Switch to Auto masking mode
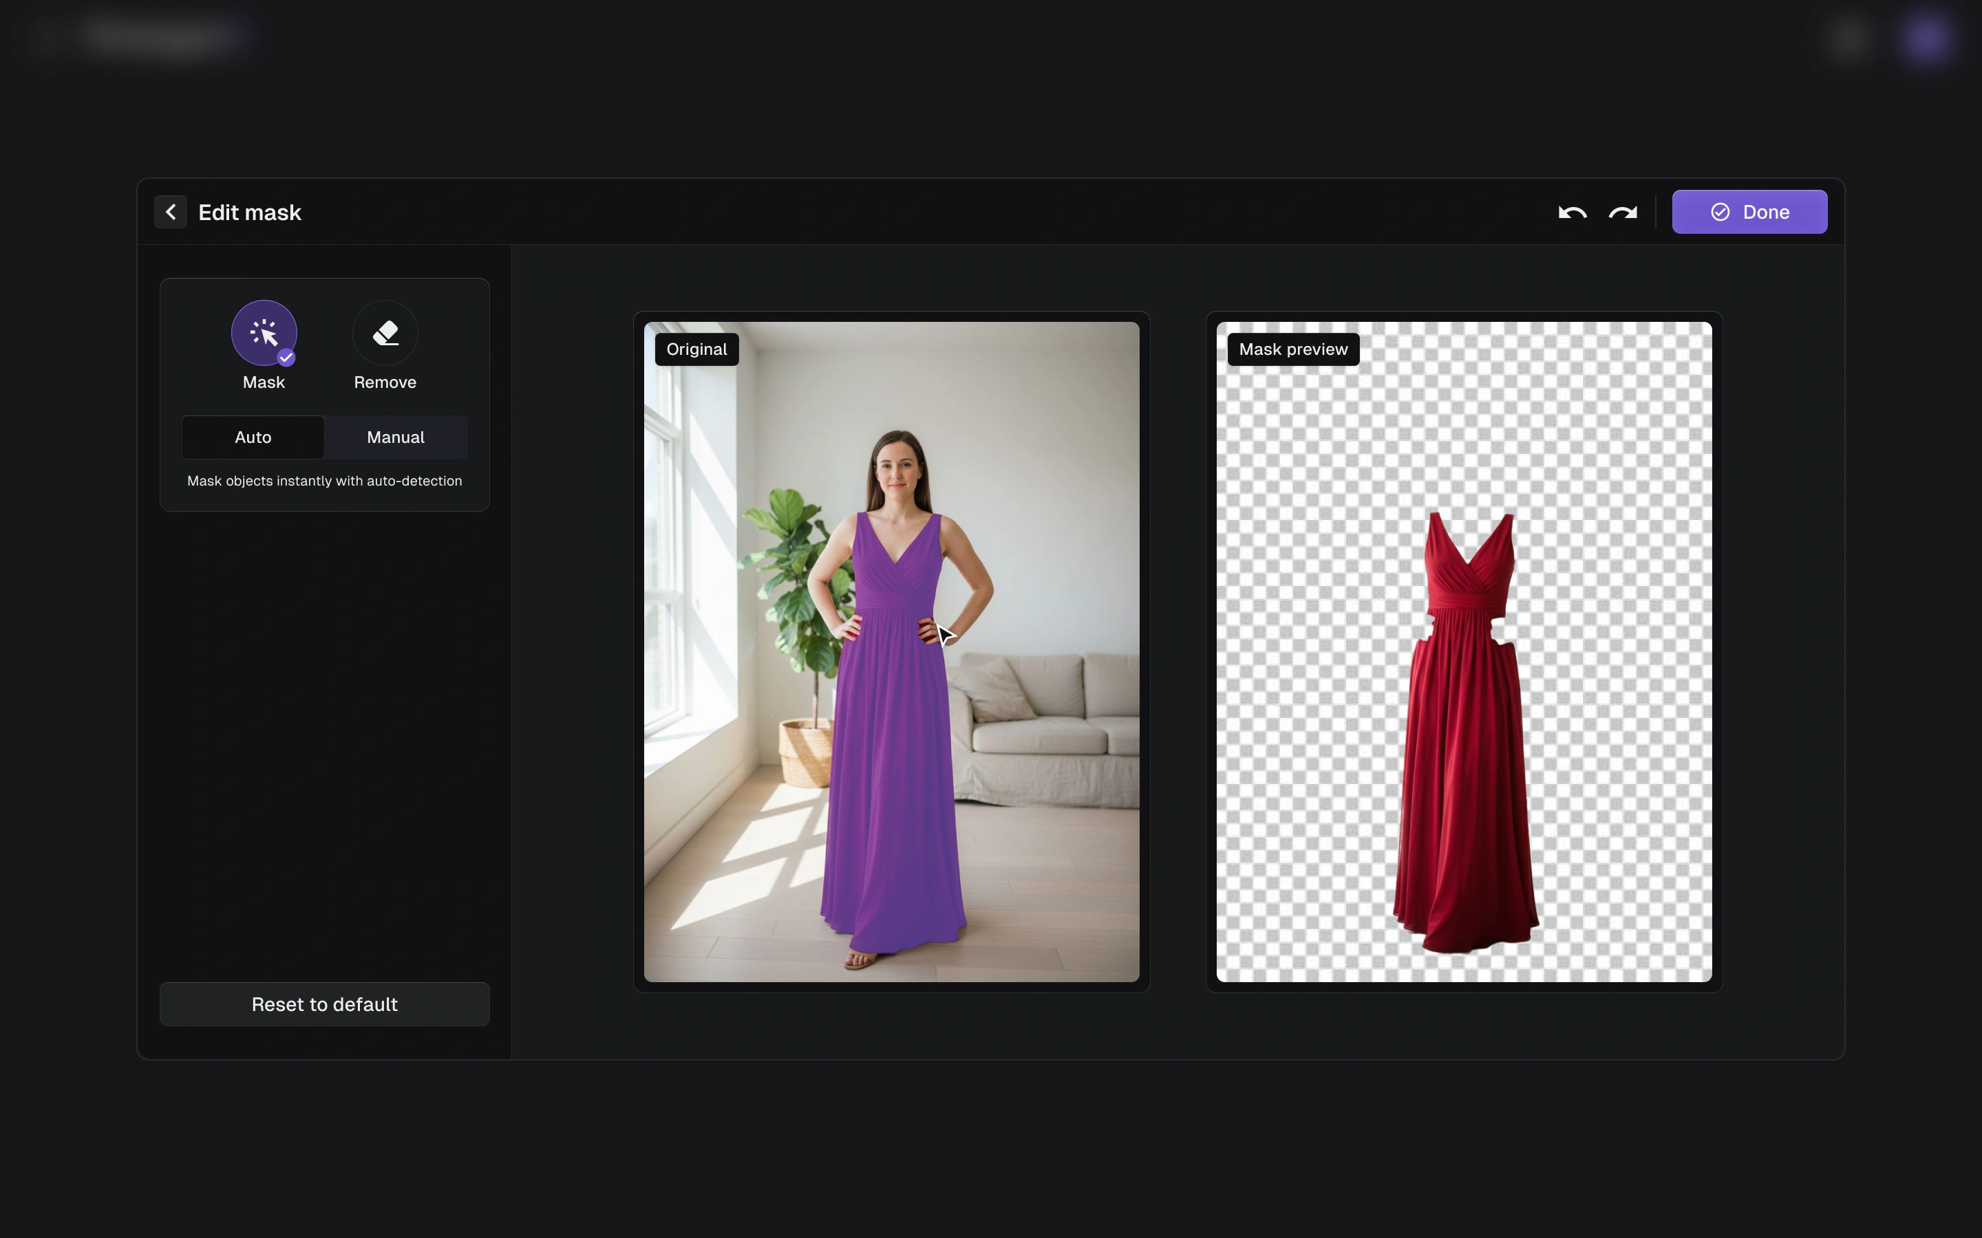The width and height of the screenshot is (1982, 1238). [253, 437]
